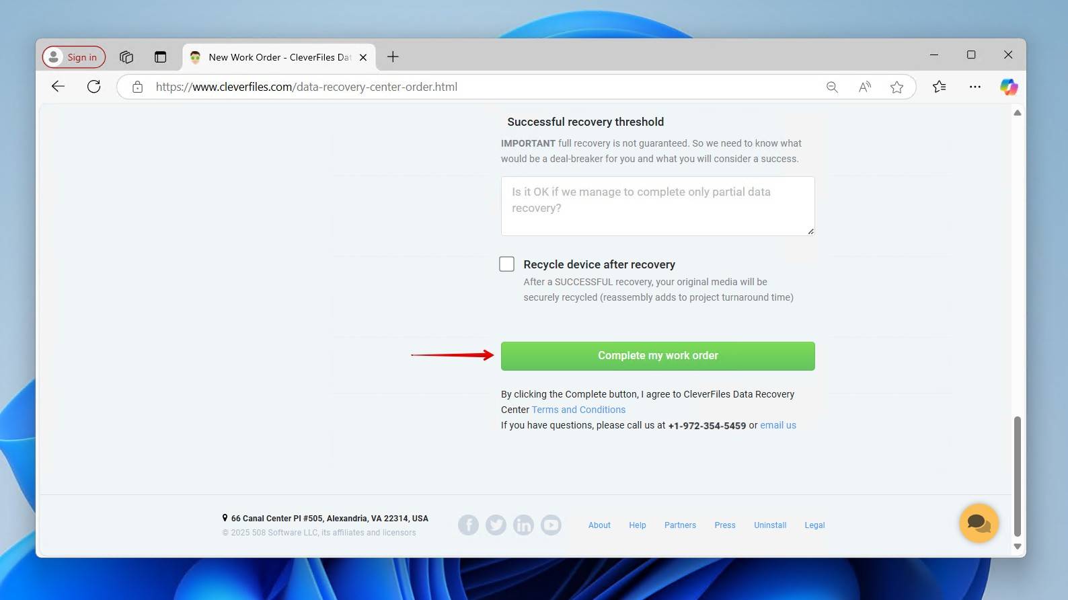Open a new browser tab

pos(393,57)
